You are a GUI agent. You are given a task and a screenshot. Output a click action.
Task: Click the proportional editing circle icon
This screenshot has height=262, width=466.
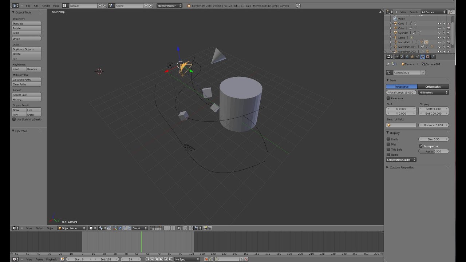(185, 228)
